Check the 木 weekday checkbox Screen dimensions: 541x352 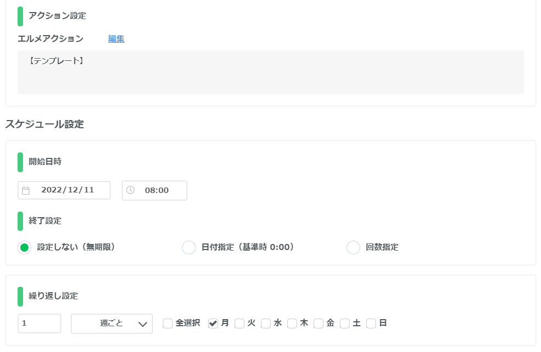[x=292, y=323]
